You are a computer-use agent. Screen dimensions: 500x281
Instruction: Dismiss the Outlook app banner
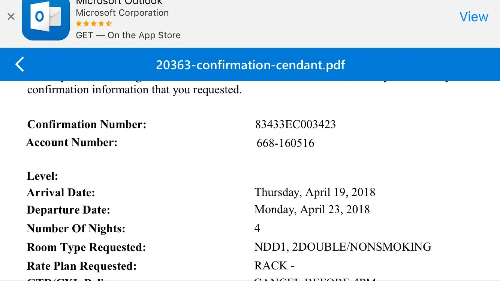11,17
